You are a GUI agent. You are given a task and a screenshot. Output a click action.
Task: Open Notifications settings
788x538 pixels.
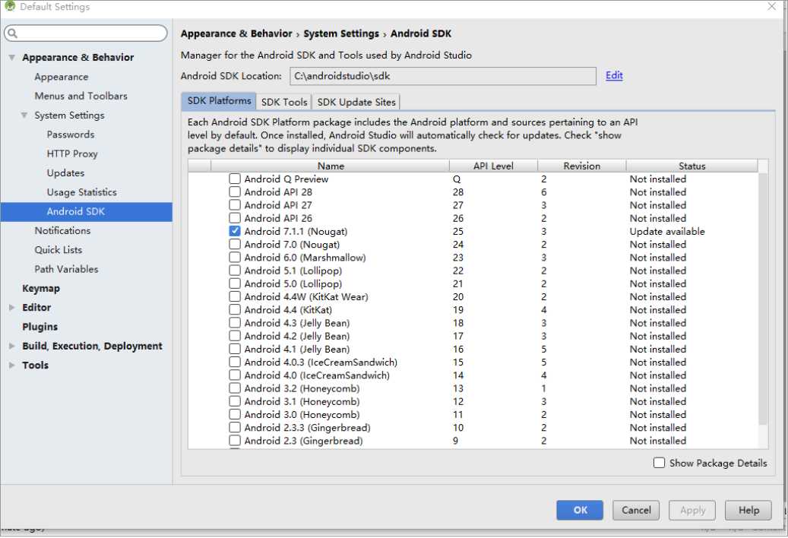(62, 230)
